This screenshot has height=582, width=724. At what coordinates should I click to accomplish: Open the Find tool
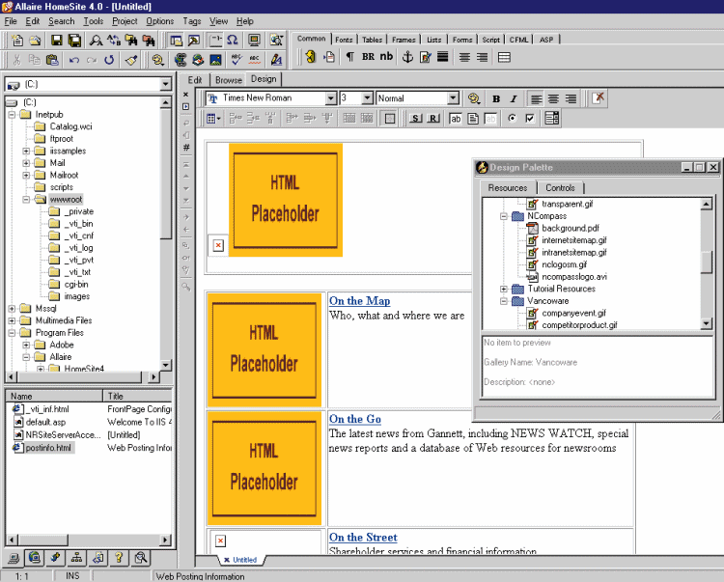tap(96, 41)
